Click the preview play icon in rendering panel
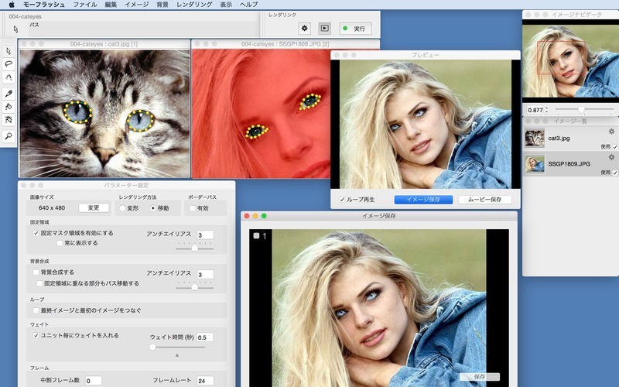Screen dimensions: 619x387 point(325,29)
